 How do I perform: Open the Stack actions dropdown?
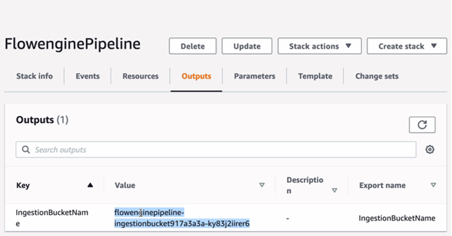click(320, 46)
